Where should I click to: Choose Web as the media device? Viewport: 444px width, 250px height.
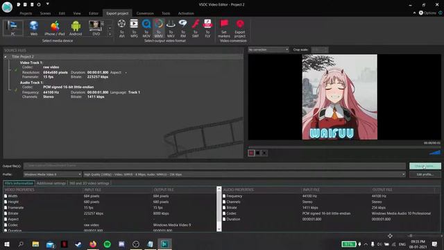(x=34, y=28)
